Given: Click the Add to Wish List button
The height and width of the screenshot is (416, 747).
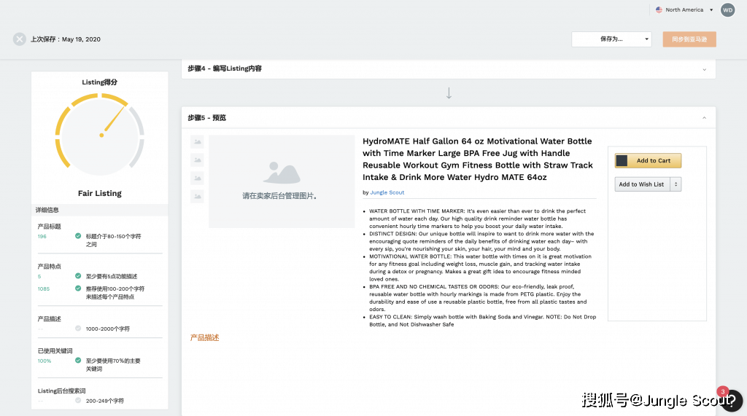Looking at the screenshot, I should [642, 184].
